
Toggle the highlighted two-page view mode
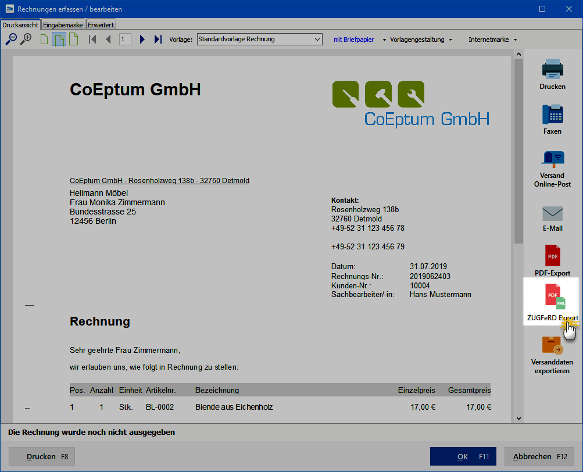click(x=59, y=40)
